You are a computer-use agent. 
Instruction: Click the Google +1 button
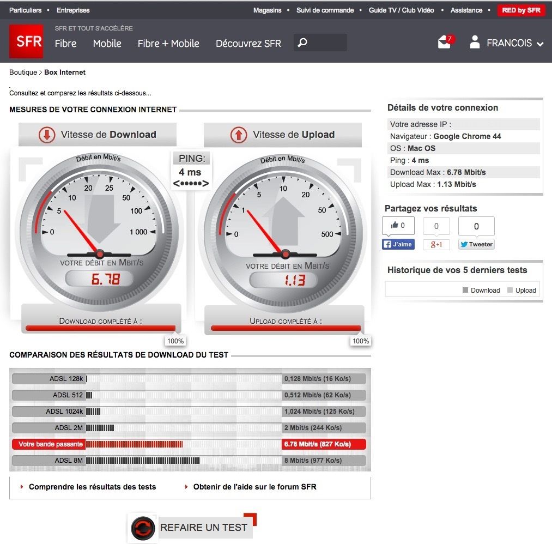point(436,244)
